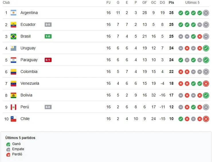The height and width of the screenshot is (162, 212).
Task: Click the Paraguay flag icon
Action: 13,60
